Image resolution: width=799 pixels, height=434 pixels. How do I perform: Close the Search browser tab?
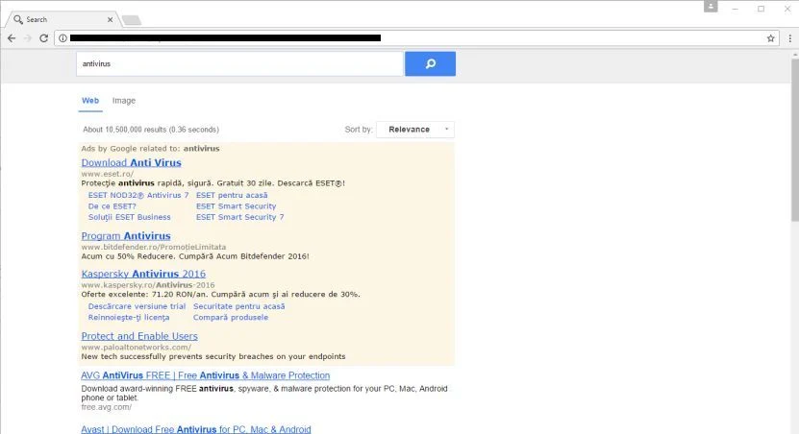click(110, 19)
